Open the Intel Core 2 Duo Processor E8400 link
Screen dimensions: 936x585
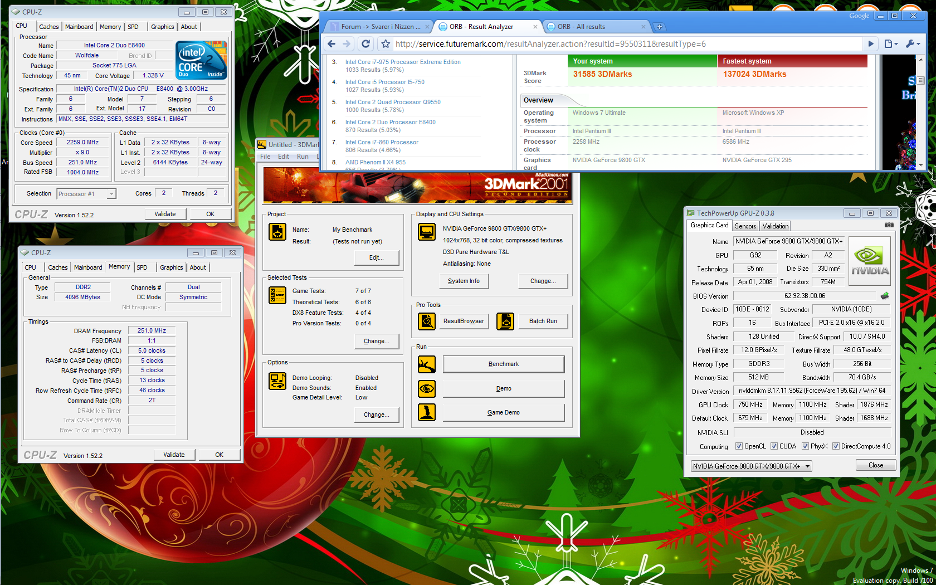(x=391, y=122)
